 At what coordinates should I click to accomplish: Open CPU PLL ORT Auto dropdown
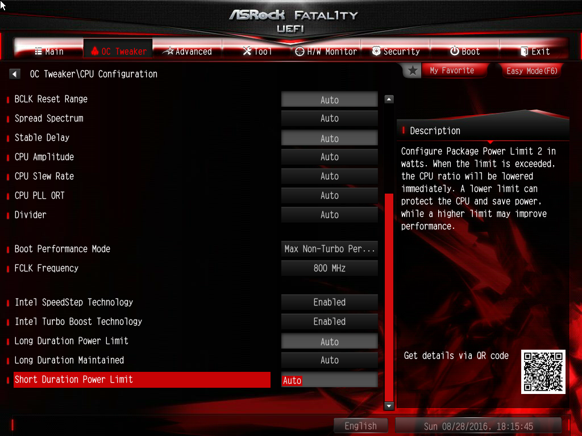329,196
